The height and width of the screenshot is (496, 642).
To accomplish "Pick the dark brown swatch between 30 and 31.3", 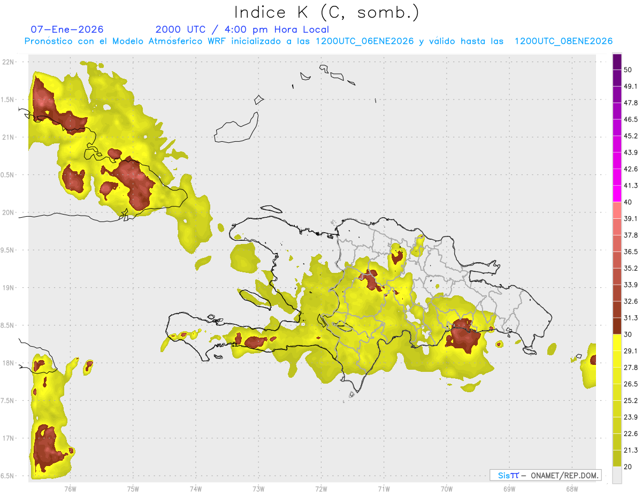I will 617,326.
